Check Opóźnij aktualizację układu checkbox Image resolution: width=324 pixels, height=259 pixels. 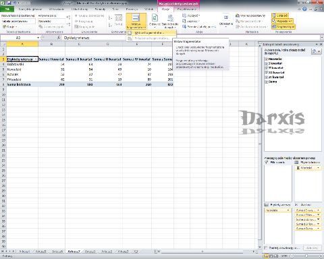click(266, 248)
